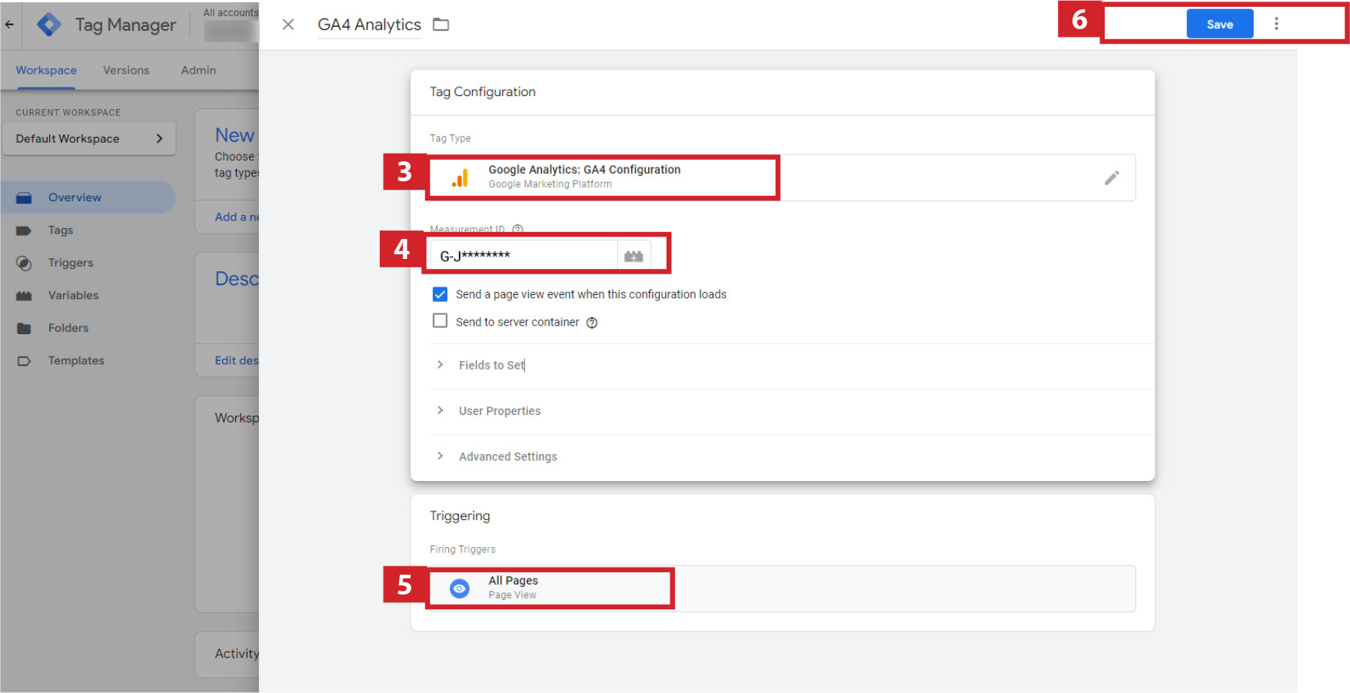The height and width of the screenshot is (693, 1350).
Task: Click the Triggers circular icon in sidebar
Action: (24, 264)
